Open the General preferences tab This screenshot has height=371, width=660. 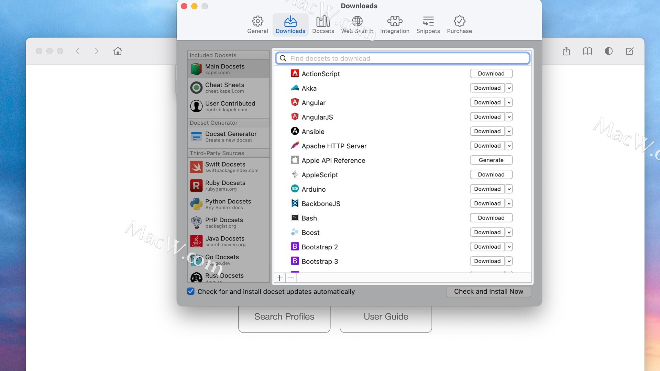tap(257, 25)
